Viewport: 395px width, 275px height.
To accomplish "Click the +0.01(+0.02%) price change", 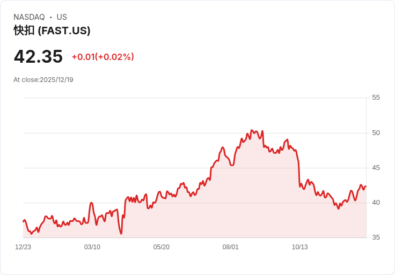I will (x=103, y=57).
